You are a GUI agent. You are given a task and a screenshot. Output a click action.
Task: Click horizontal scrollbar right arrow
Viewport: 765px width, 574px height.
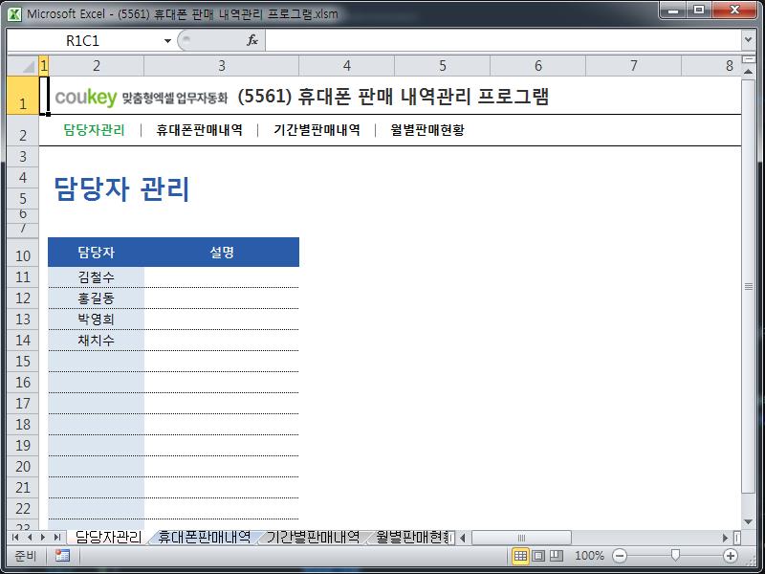[726, 538]
